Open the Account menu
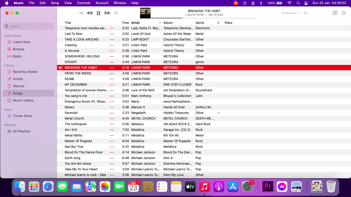351x197 pixels. (102, 3)
